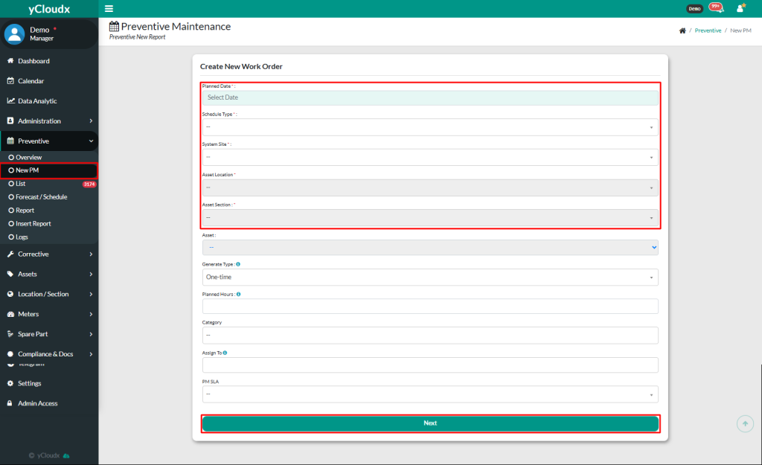The width and height of the screenshot is (762, 465).
Task: Click the Next button
Action: [430, 423]
